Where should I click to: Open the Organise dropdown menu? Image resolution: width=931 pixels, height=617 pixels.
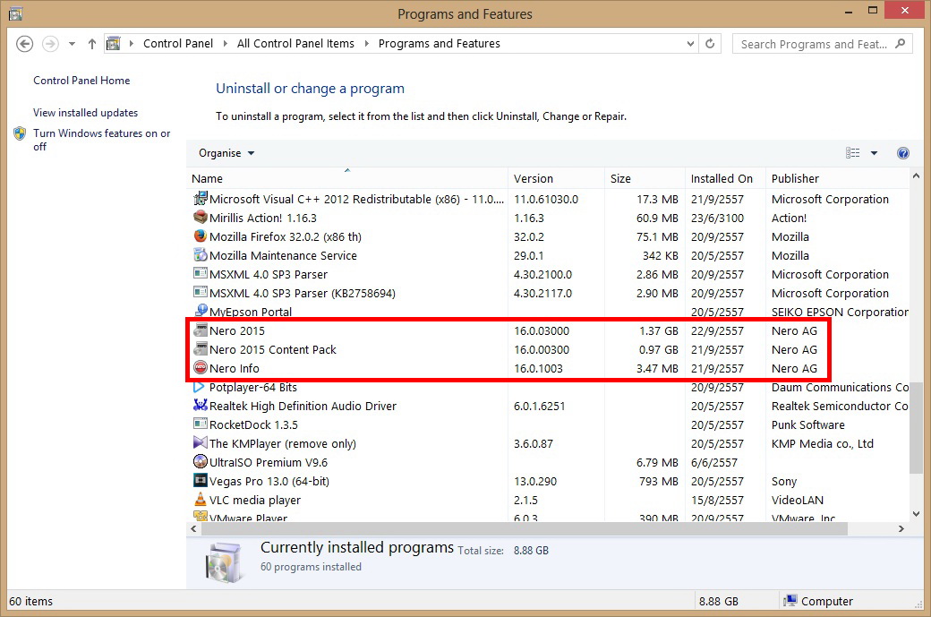click(x=226, y=153)
